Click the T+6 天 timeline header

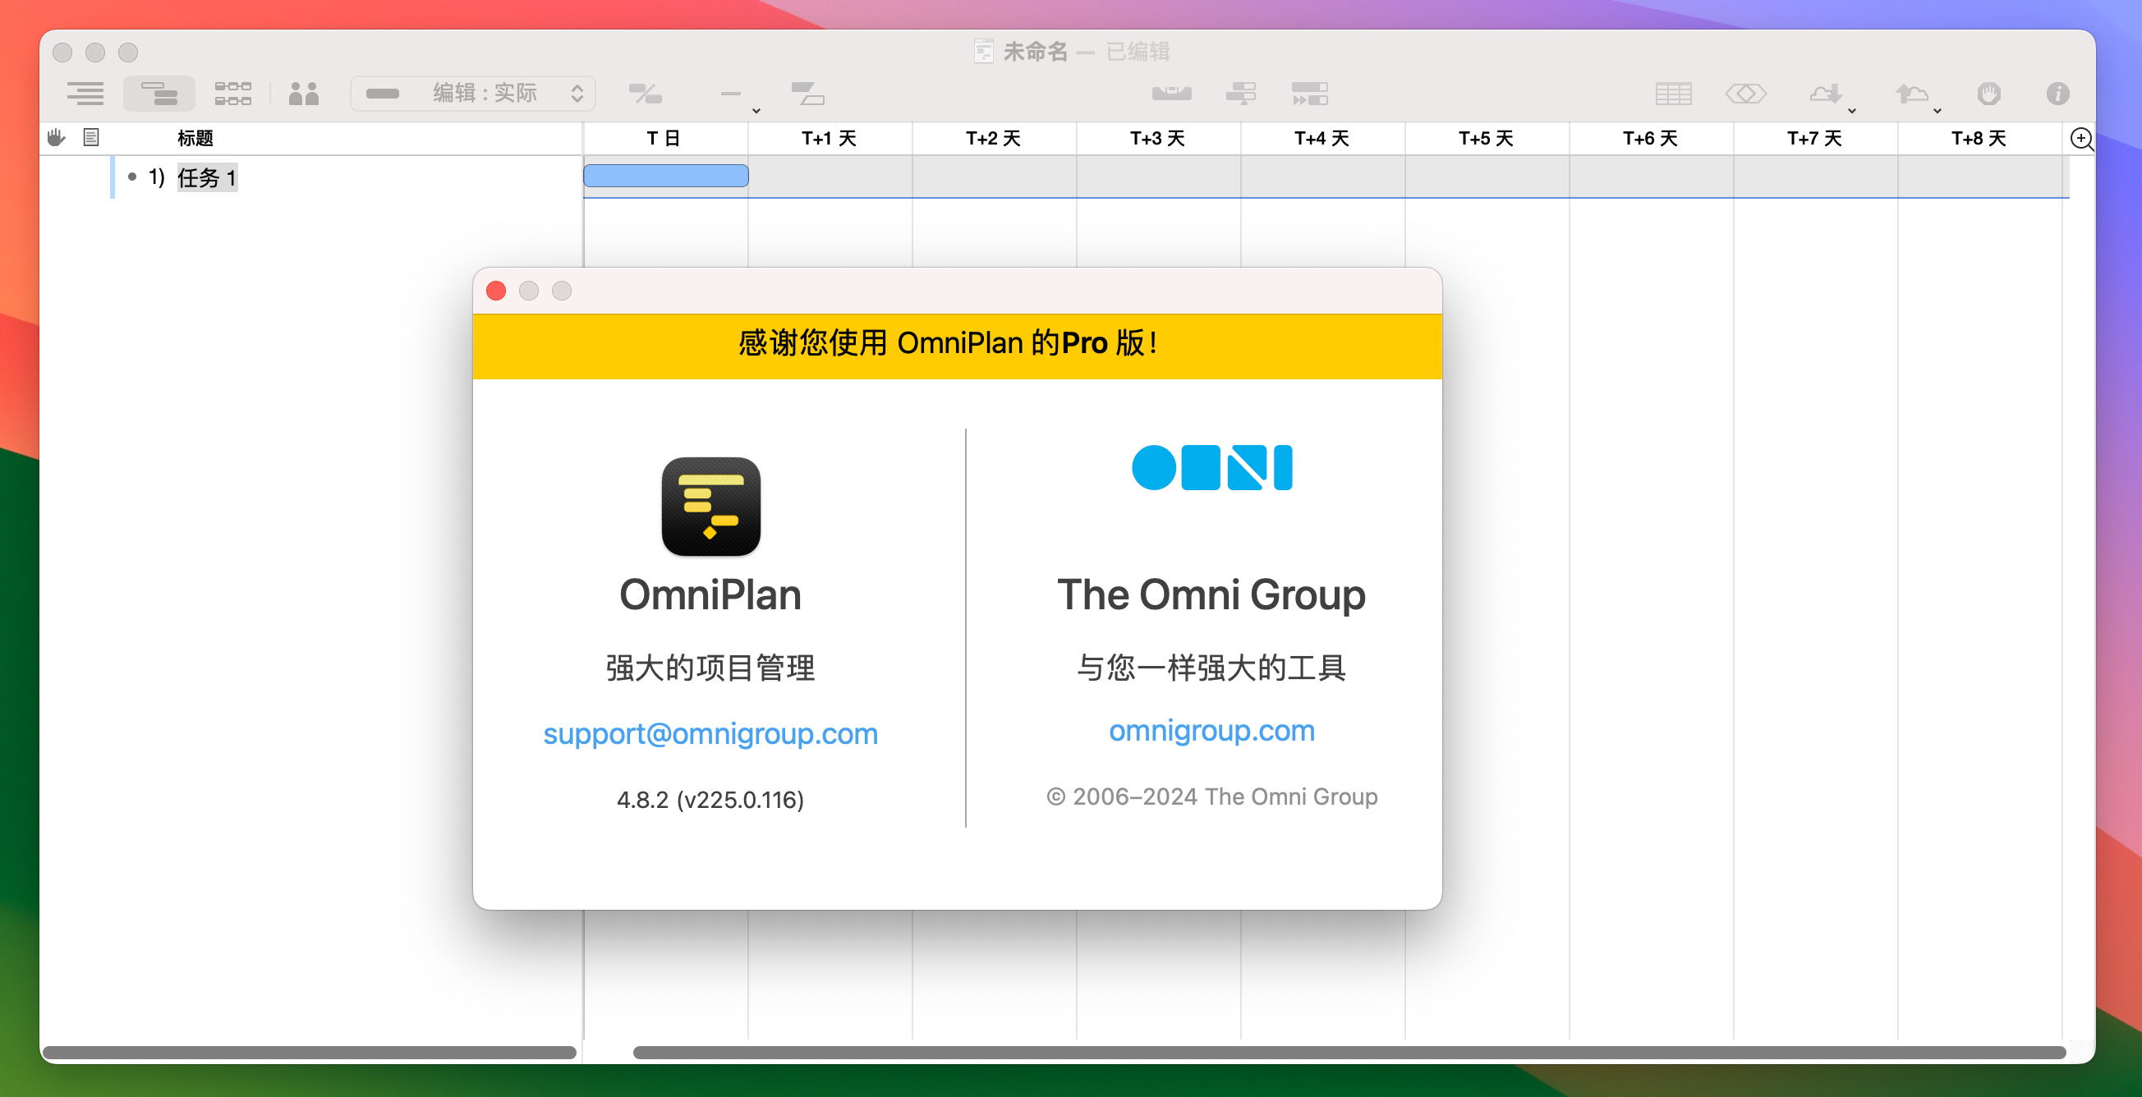point(1651,138)
